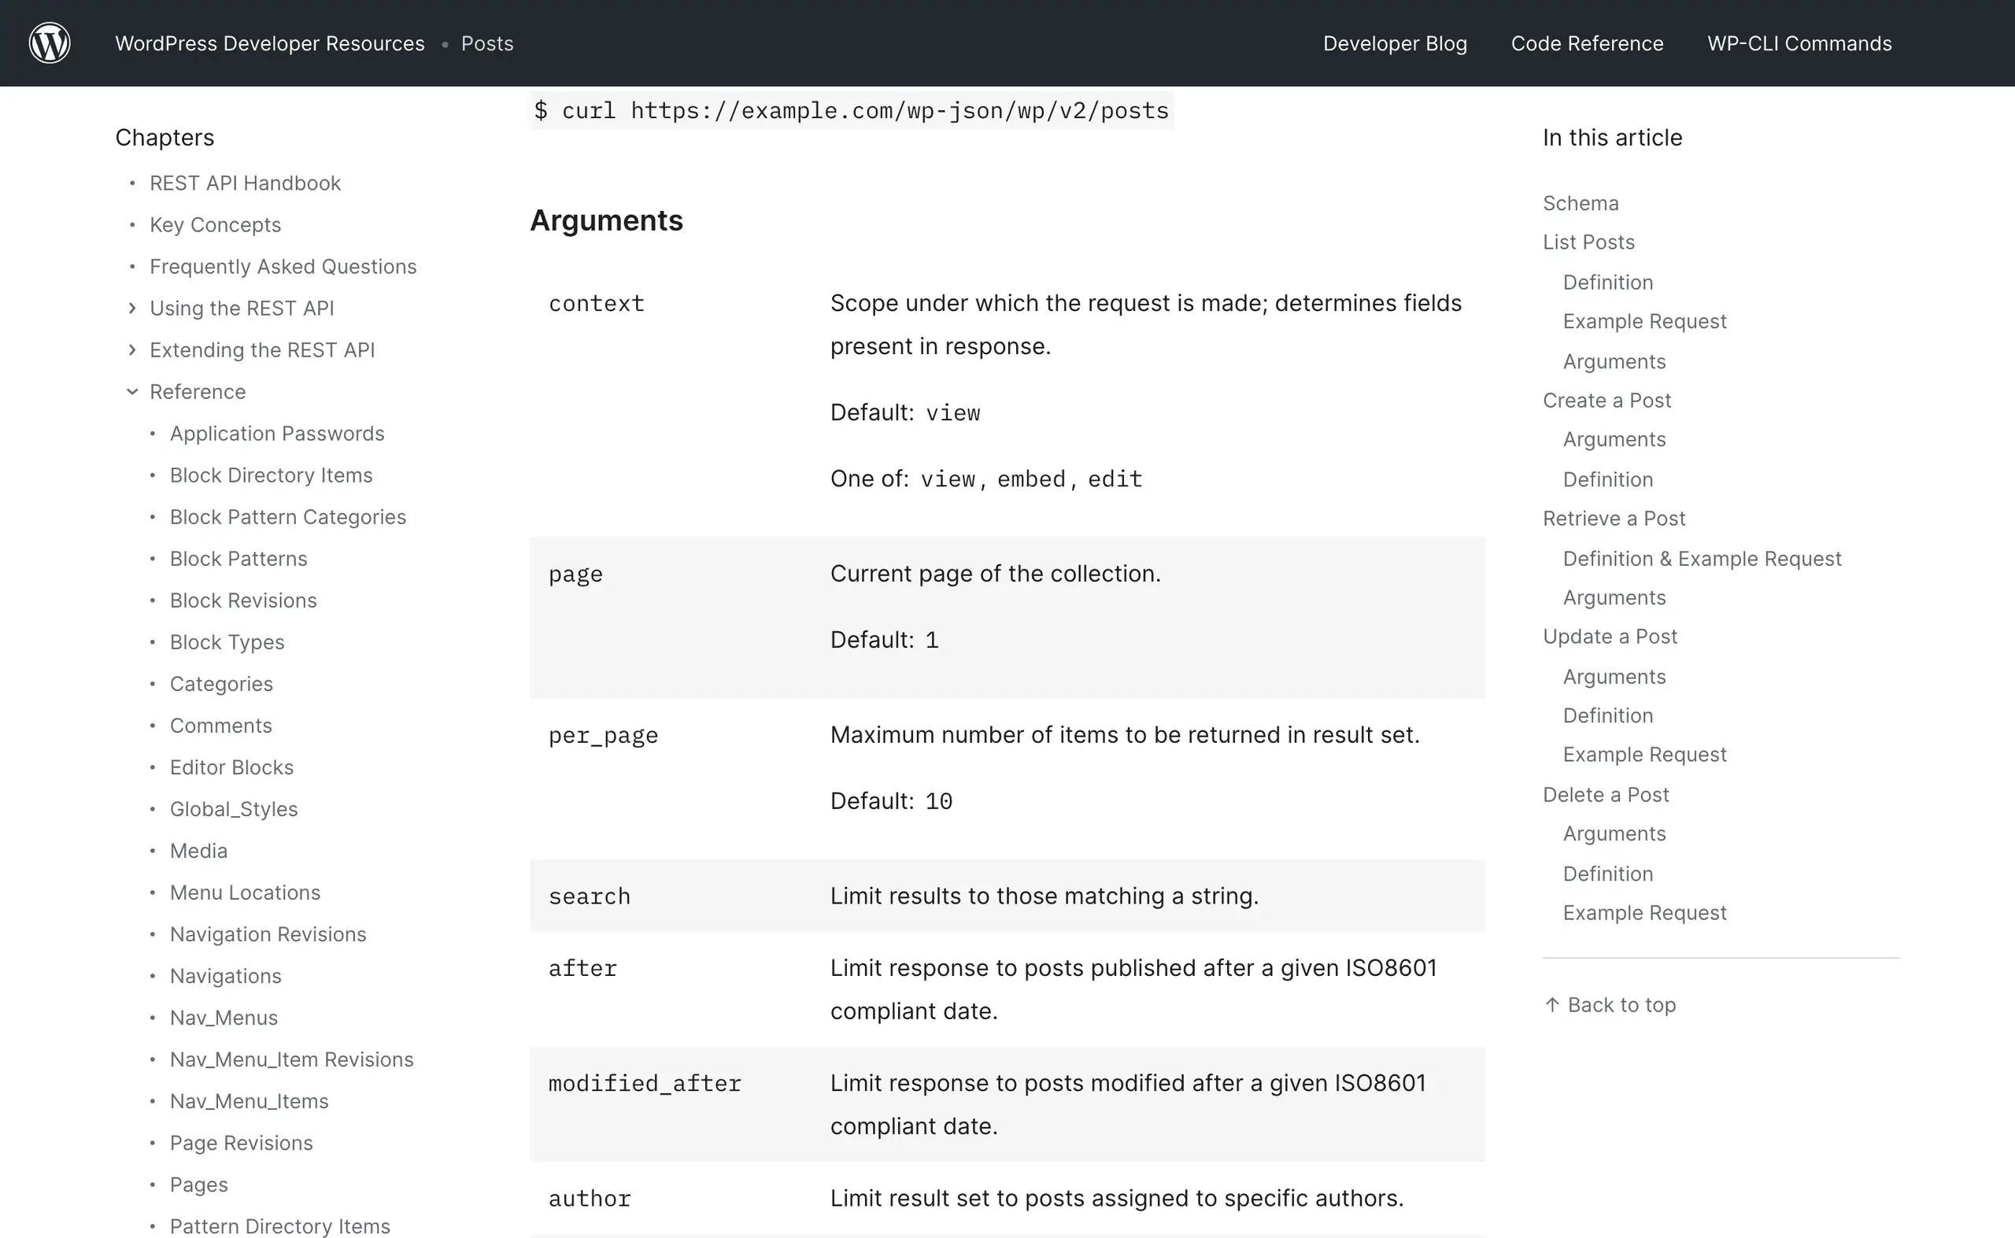Jump to Definition under Create a Post
The height and width of the screenshot is (1238, 2015).
point(1607,480)
